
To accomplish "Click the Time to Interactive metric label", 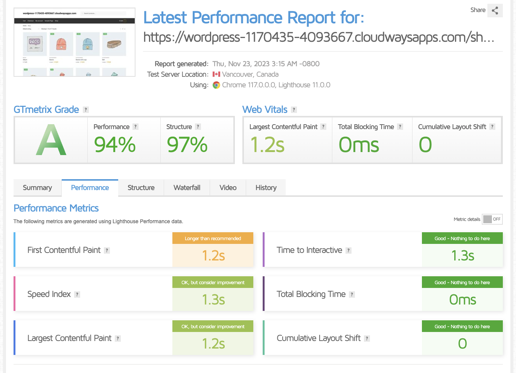I will 309,250.
